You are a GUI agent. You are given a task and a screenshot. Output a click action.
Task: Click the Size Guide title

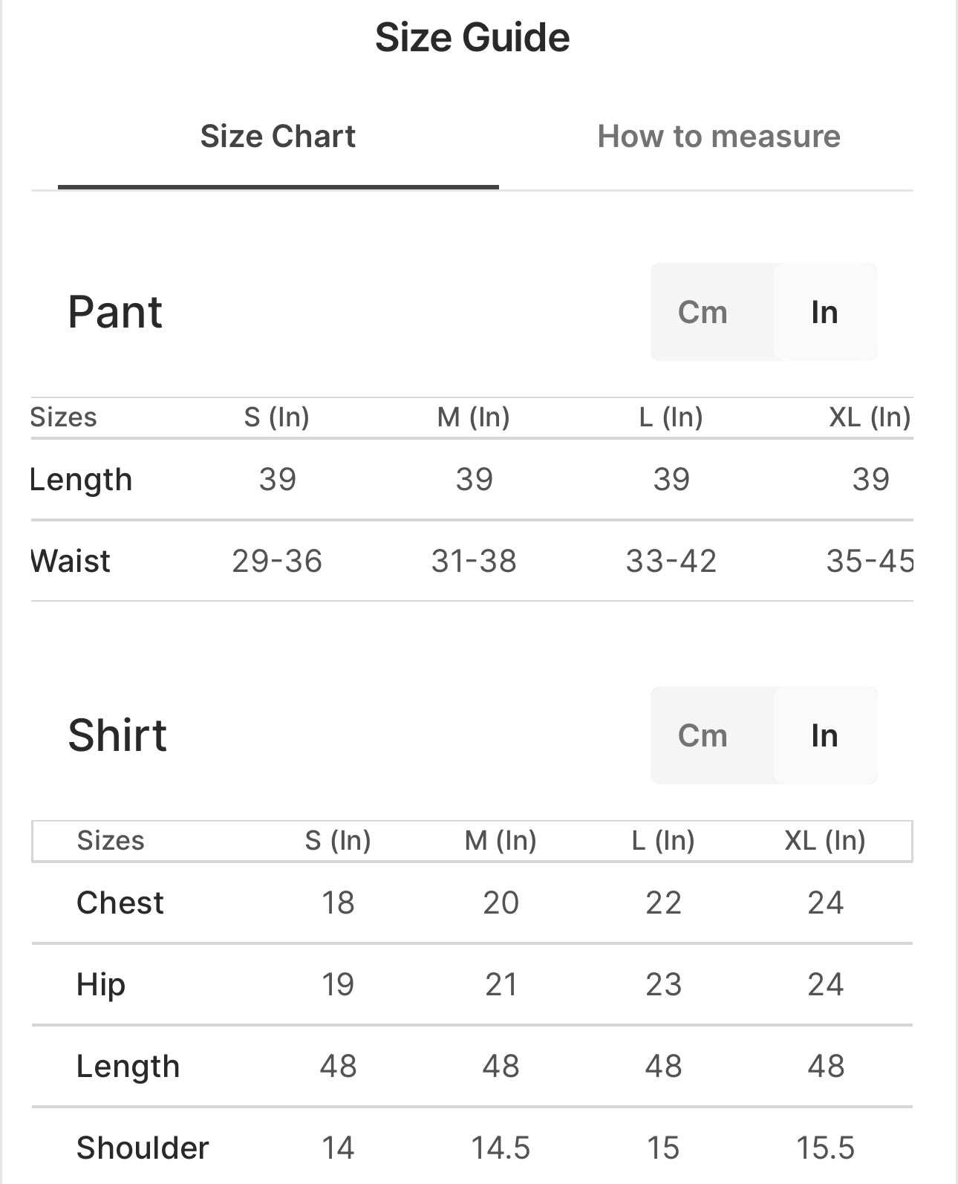[x=472, y=37]
